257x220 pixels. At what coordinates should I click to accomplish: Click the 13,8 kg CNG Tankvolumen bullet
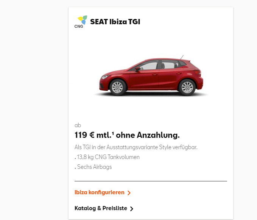[108, 157]
